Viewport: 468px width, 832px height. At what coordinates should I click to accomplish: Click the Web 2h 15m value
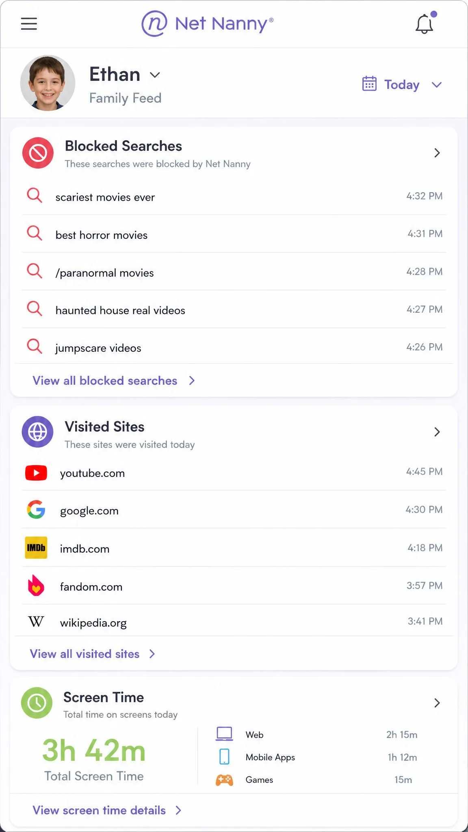(x=402, y=734)
